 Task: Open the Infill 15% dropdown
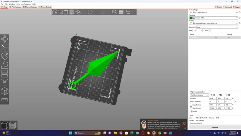tap(198, 31)
